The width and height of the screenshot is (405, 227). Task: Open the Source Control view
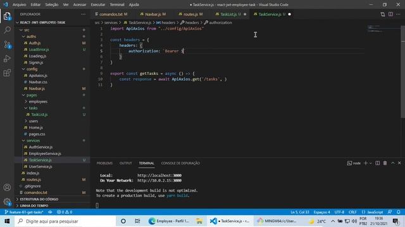coord(7,45)
